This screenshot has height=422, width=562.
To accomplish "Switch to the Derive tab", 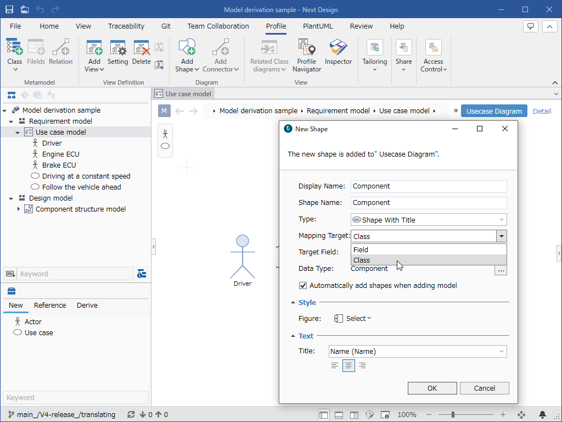I will pos(87,305).
